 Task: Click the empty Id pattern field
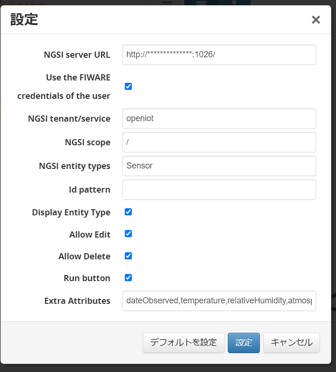(x=219, y=189)
